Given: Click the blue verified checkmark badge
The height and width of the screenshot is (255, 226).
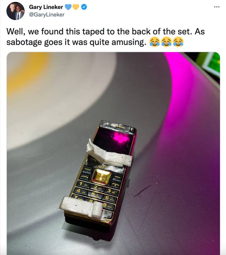Looking at the screenshot, I should [x=84, y=7].
